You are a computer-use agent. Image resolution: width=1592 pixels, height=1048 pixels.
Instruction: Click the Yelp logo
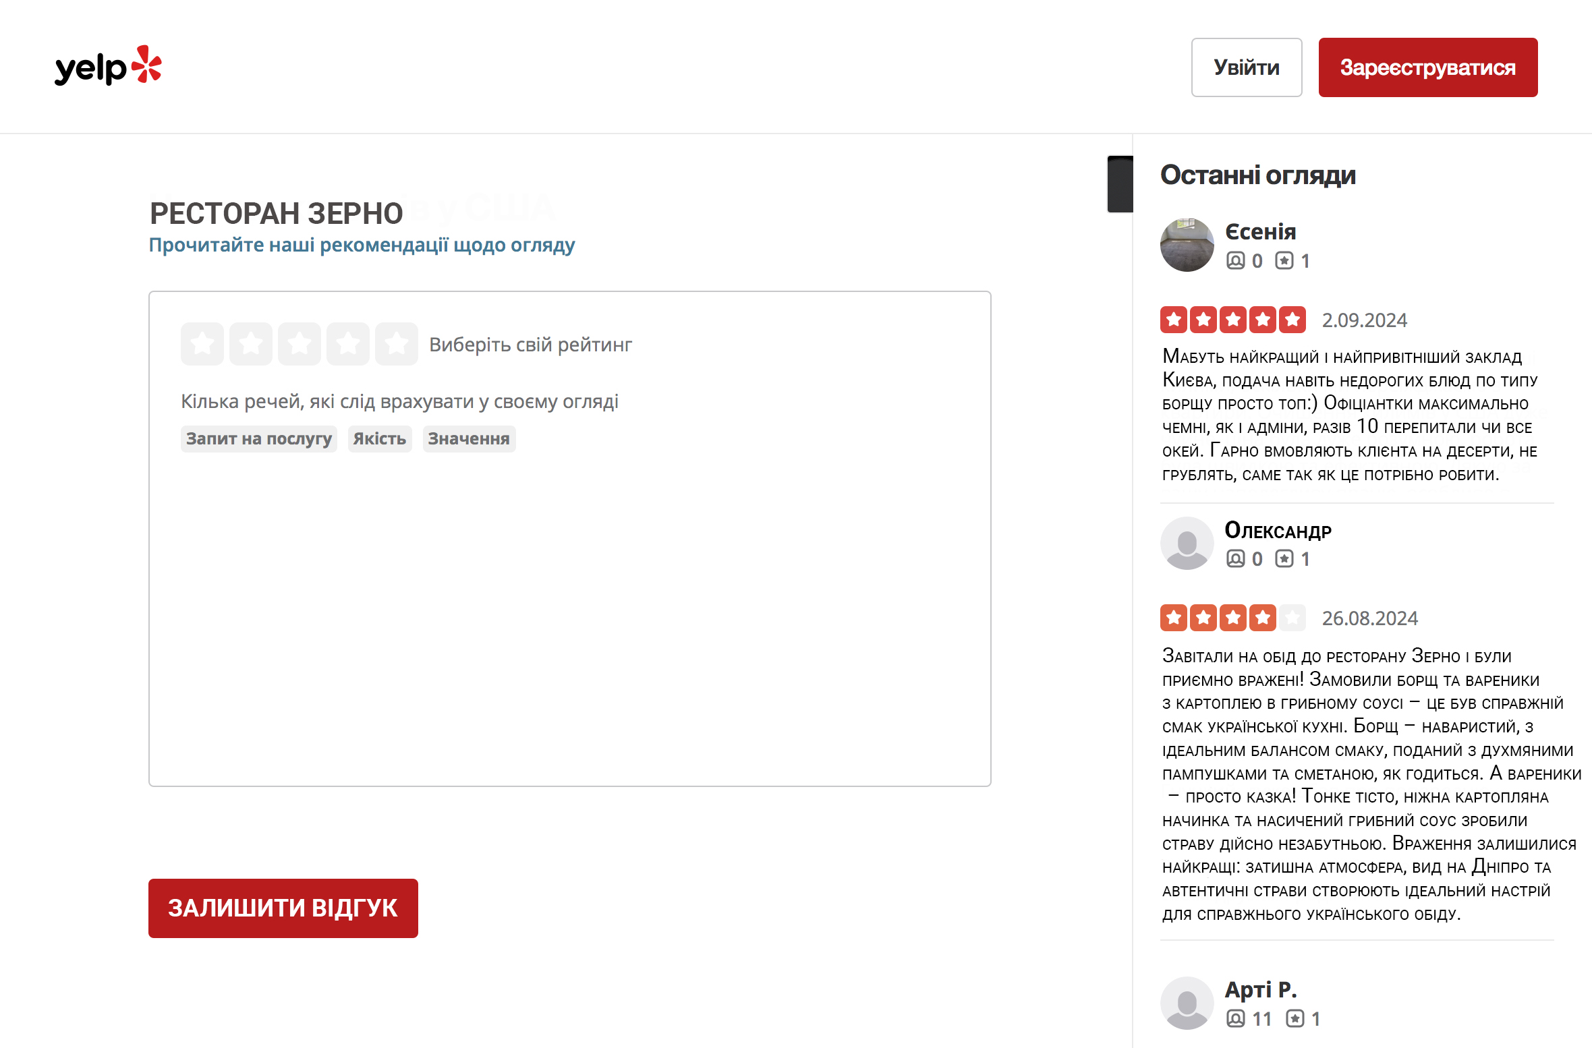point(108,67)
